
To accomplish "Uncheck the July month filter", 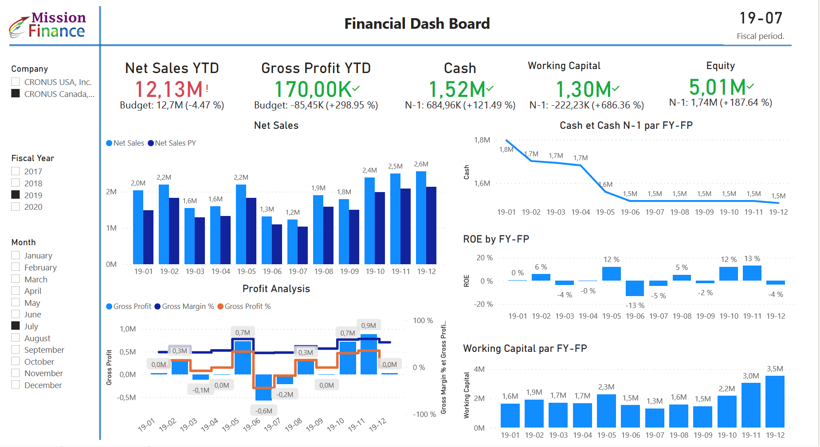I will 16,326.
